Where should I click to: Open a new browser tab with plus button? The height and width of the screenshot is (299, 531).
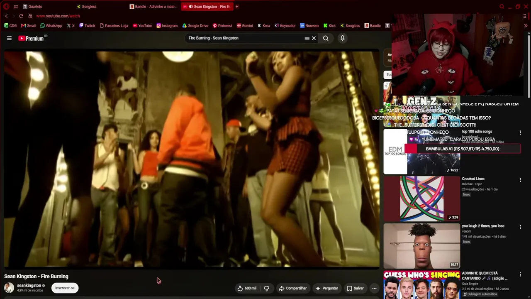click(x=237, y=7)
